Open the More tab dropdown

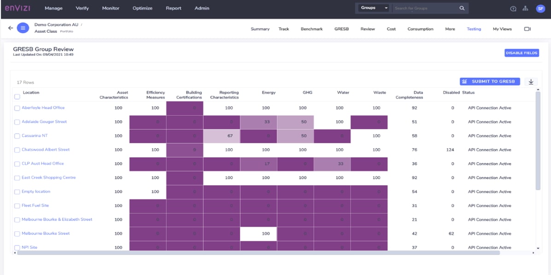(x=450, y=29)
